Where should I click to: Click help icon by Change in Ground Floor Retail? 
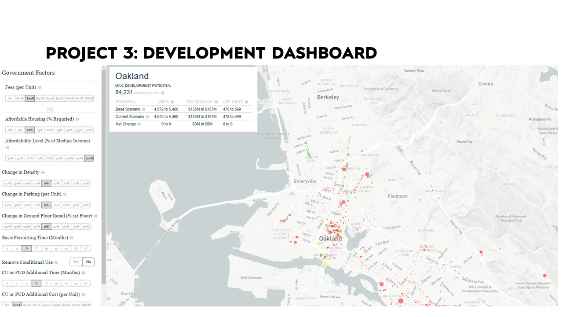coord(96,216)
